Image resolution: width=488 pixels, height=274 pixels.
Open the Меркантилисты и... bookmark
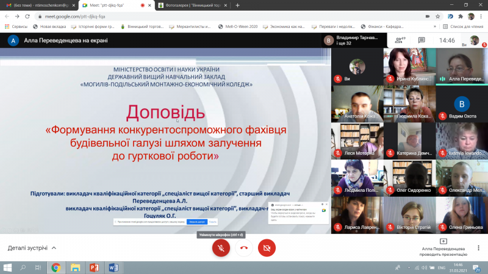(x=190, y=27)
